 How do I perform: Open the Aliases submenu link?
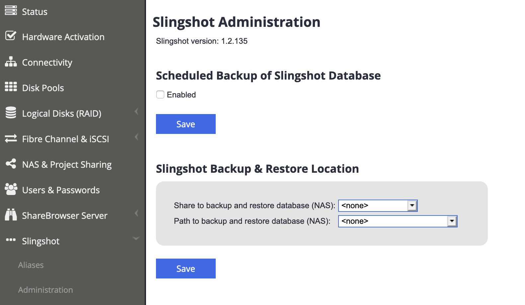tap(31, 265)
